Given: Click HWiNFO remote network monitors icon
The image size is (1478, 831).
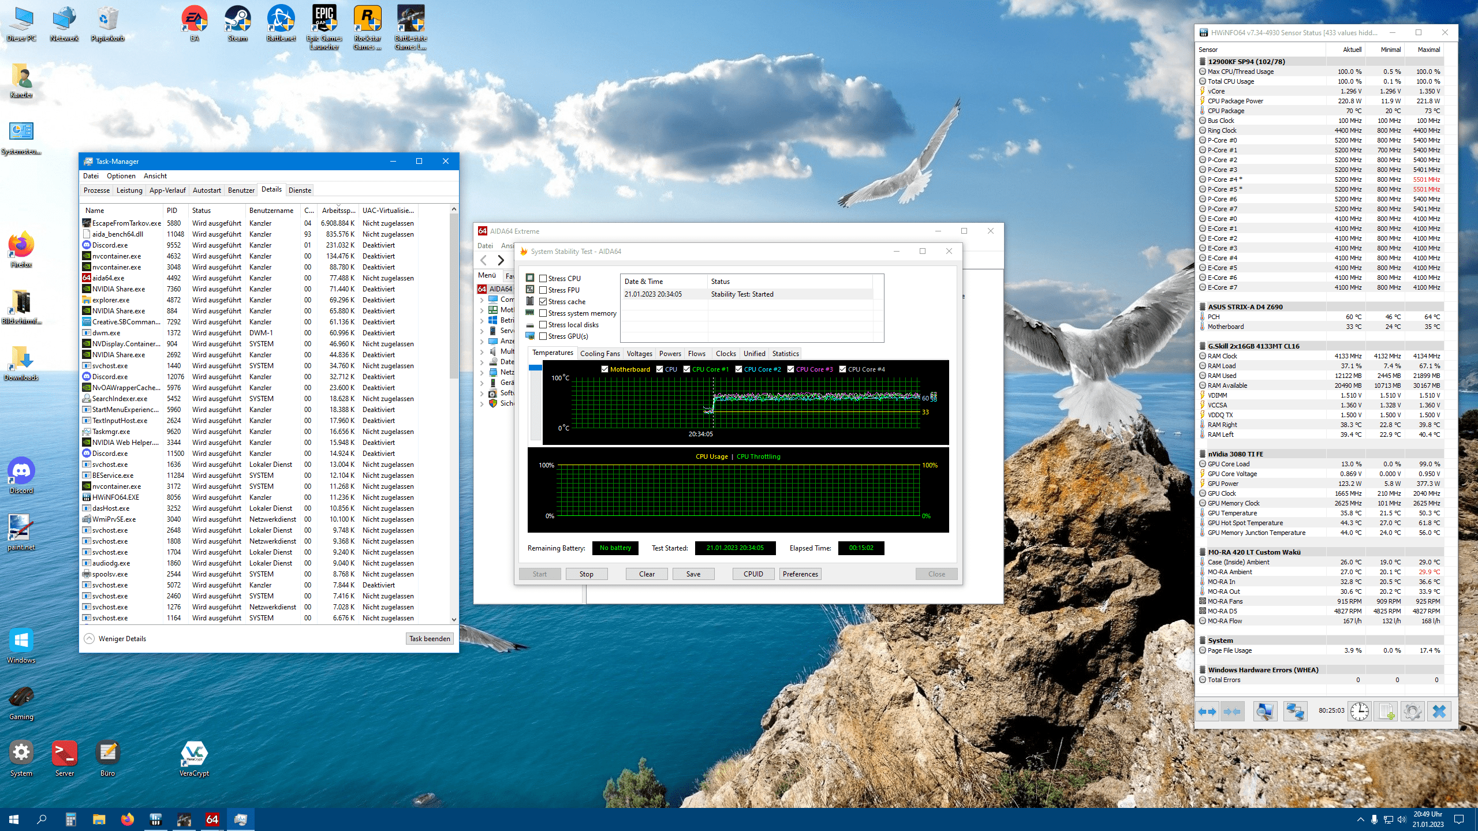Looking at the screenshot, I should [x=1295, y=712].
